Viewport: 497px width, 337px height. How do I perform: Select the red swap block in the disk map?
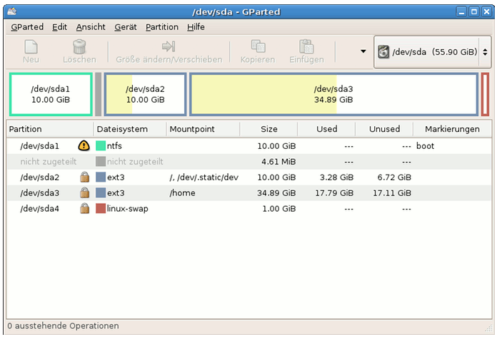click(485, 94)
